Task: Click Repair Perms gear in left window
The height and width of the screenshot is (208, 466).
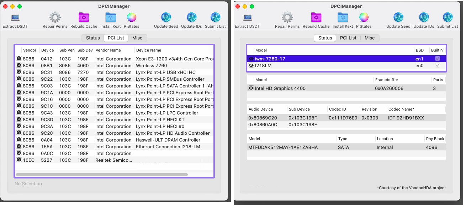Action: click(x=55, y=17)
